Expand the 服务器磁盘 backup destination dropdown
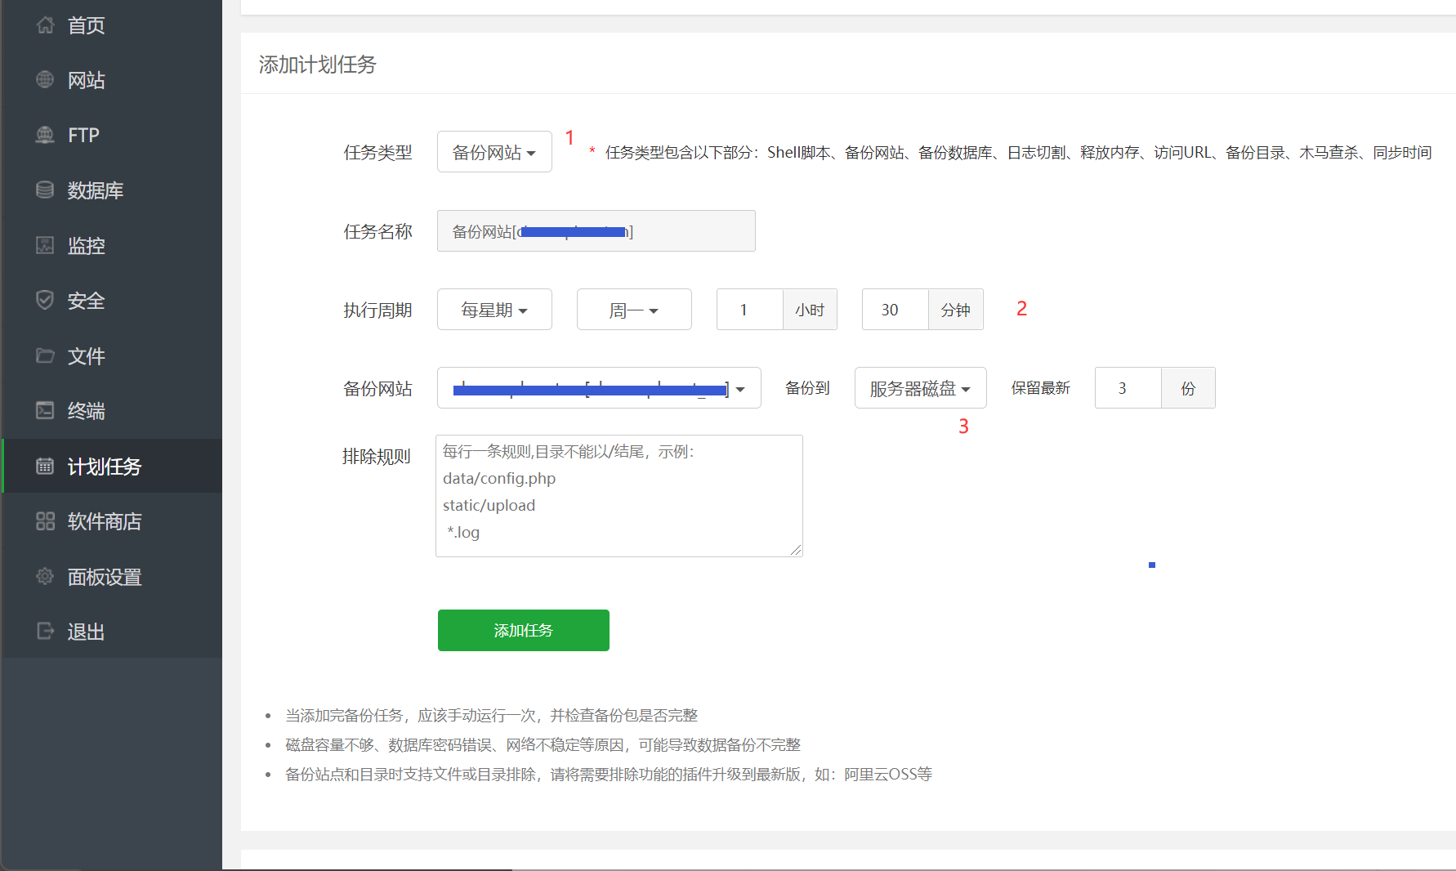 (x=919, y=387)
